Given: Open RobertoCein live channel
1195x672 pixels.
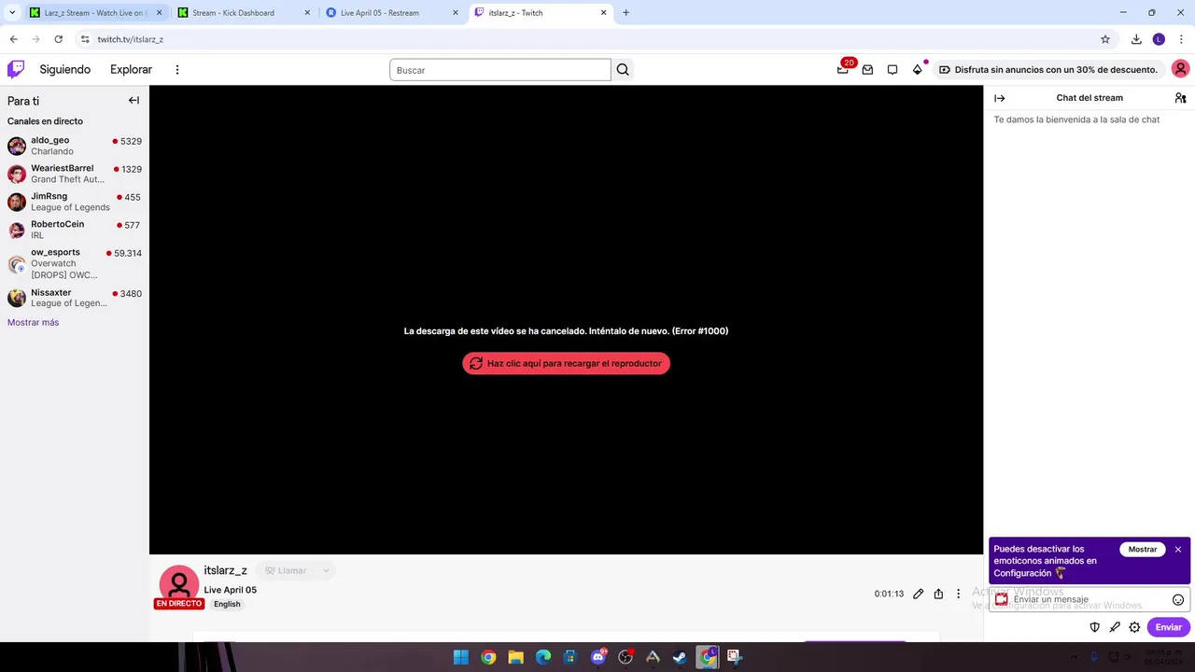Looking at the screenshot, I should (75, 230).
